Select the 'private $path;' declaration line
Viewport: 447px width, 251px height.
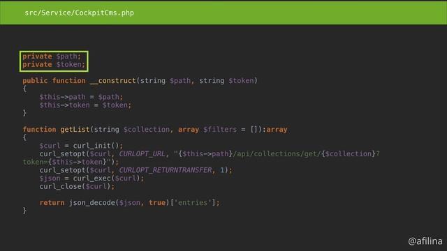[x=52, y=56]
